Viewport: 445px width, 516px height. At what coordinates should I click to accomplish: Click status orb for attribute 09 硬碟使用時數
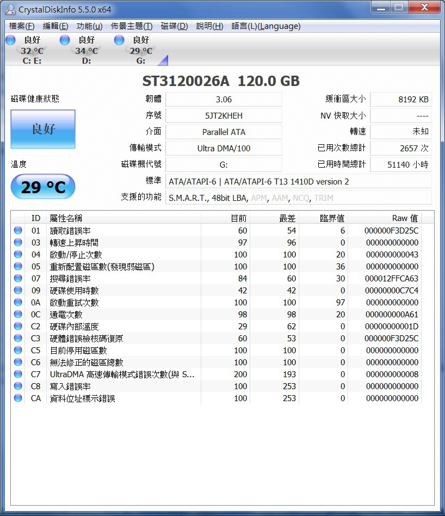click(x=18, y=290)
